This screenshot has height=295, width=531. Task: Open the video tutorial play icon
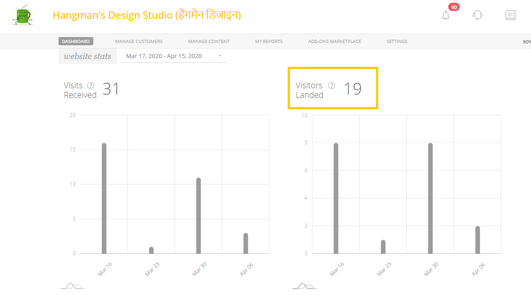pos(511,15)
